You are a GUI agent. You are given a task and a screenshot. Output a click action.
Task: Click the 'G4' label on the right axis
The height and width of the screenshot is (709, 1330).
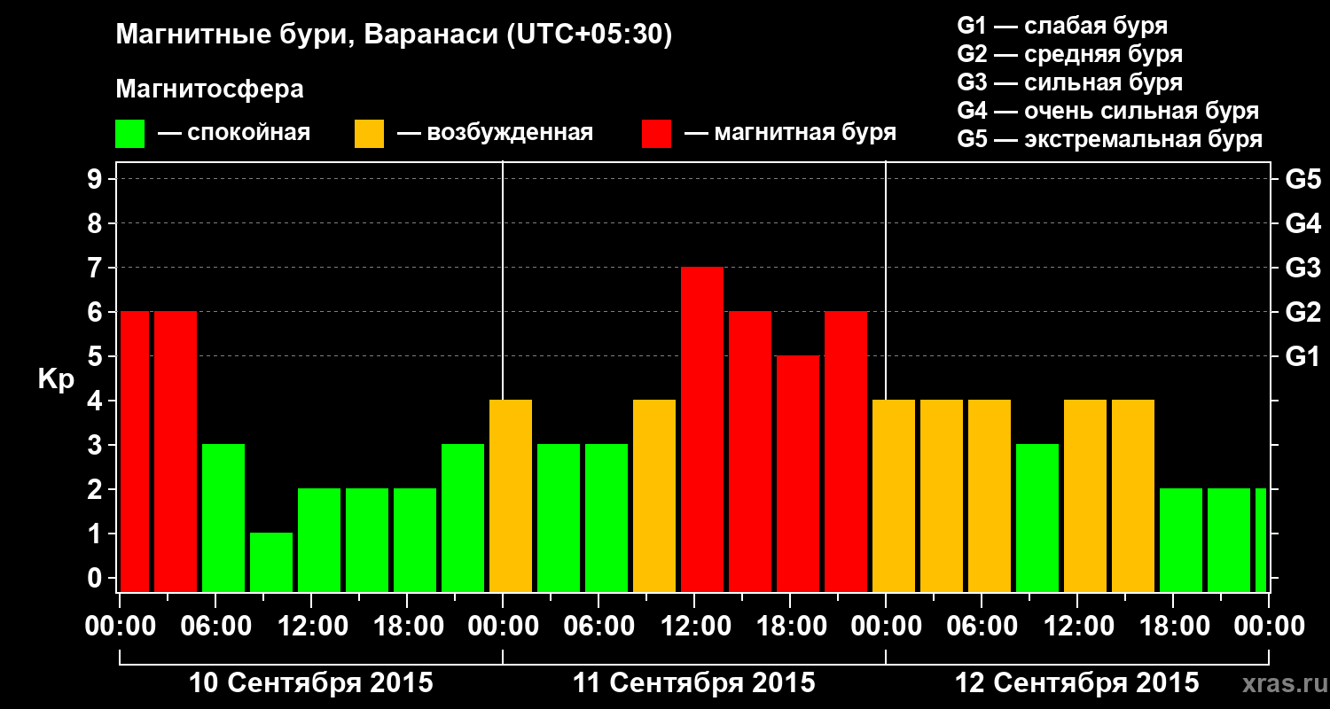[1303, 224]
